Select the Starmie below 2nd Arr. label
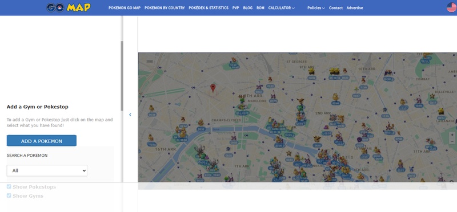Image resolution: width=457 pixels, height=212 pixels. click(x=333, y=117)
